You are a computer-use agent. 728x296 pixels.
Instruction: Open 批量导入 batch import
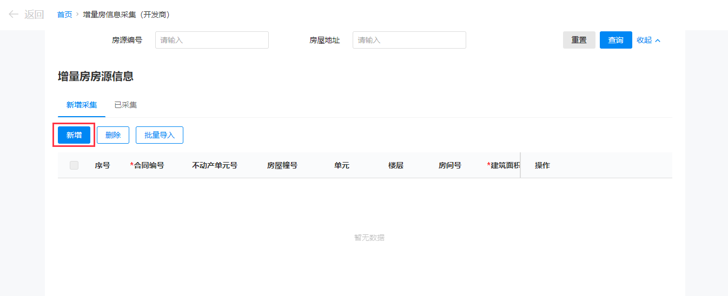[160, 135]
